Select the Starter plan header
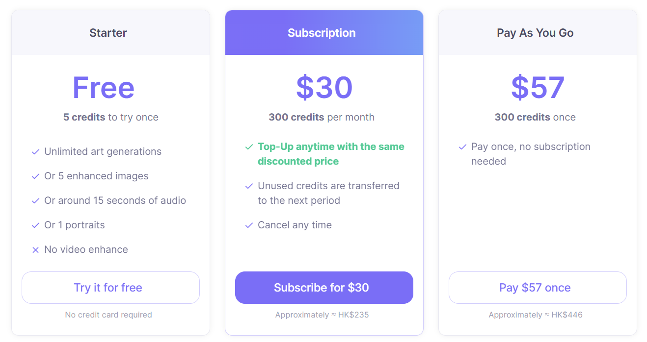The width and height of the screenshot is (647, 342). 108,33
